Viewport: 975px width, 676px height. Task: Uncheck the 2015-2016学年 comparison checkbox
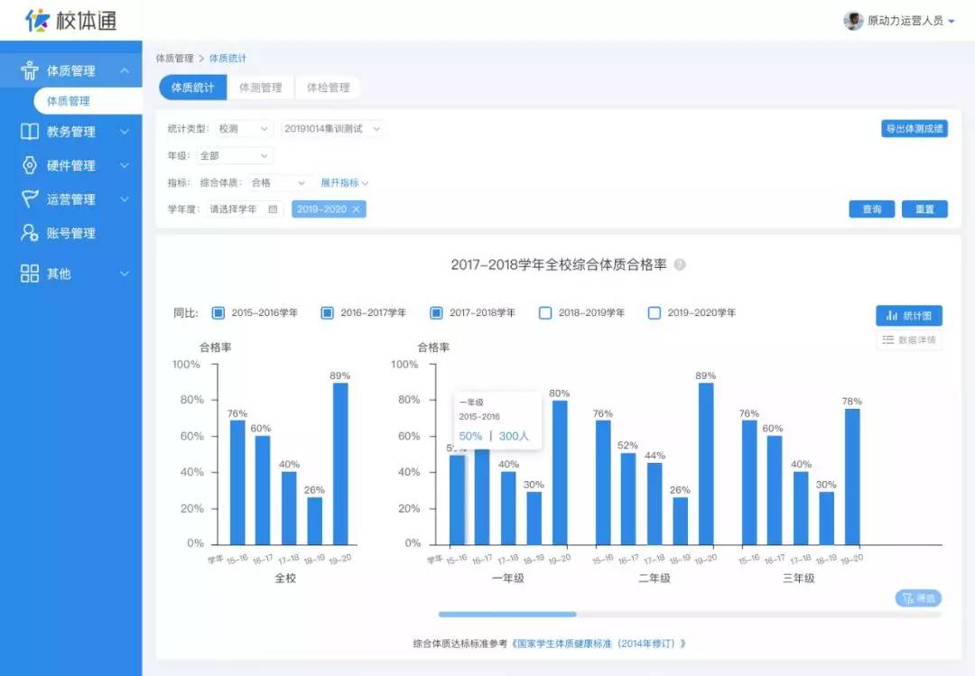tap(217, 312)
